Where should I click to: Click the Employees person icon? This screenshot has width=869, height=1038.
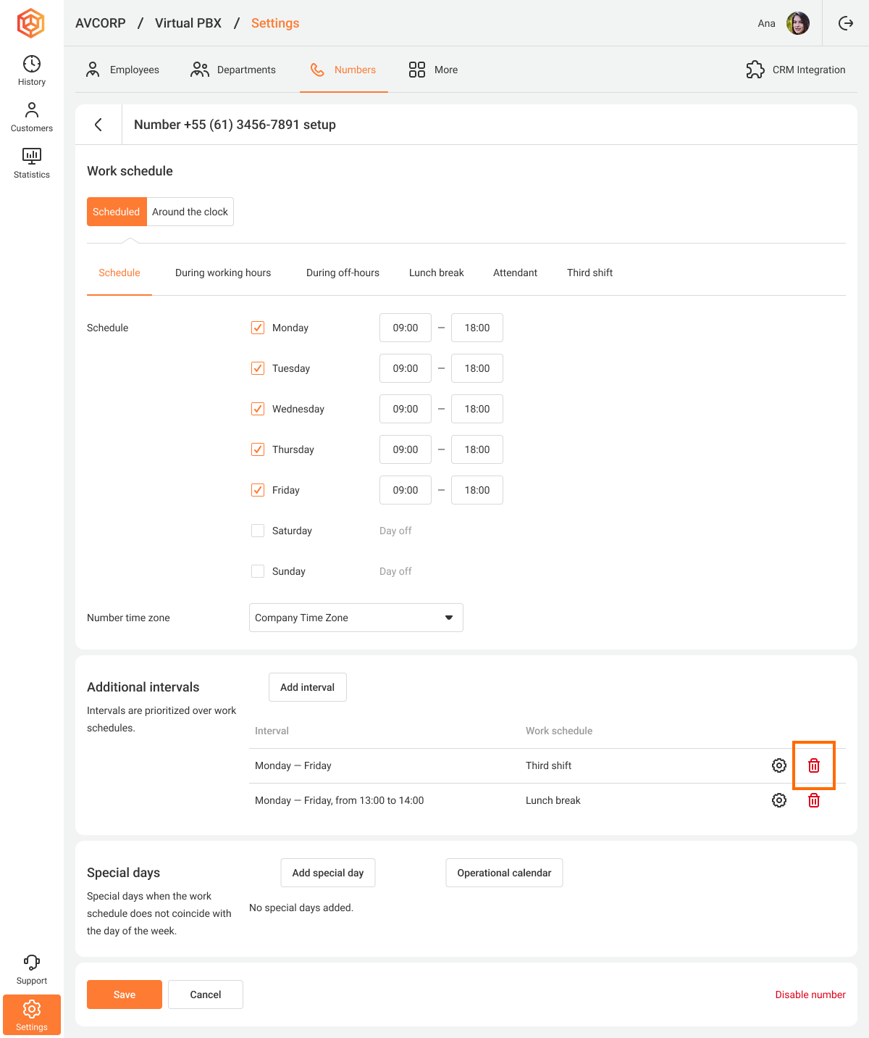point(93,70)
